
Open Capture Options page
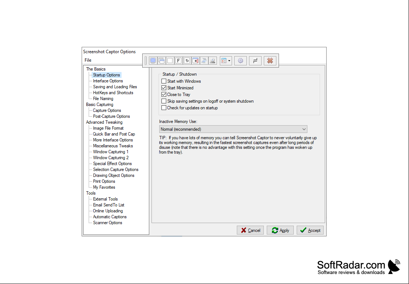tap(107, 110)
